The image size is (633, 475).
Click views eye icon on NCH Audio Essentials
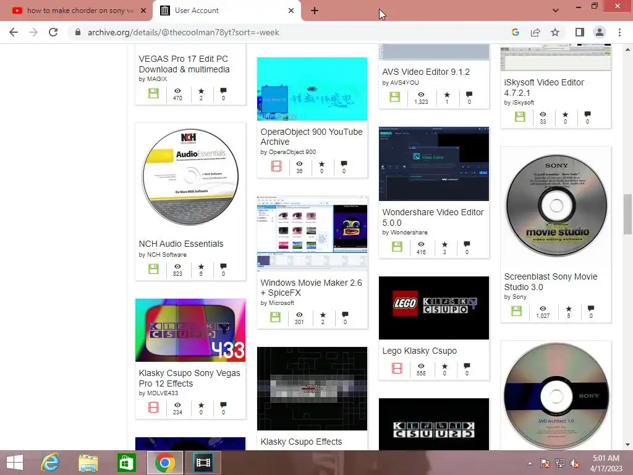[177, 267]
